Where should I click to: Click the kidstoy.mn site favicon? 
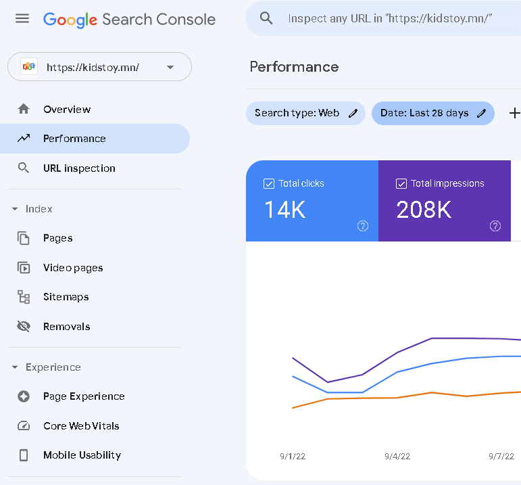tap(29, 67)
